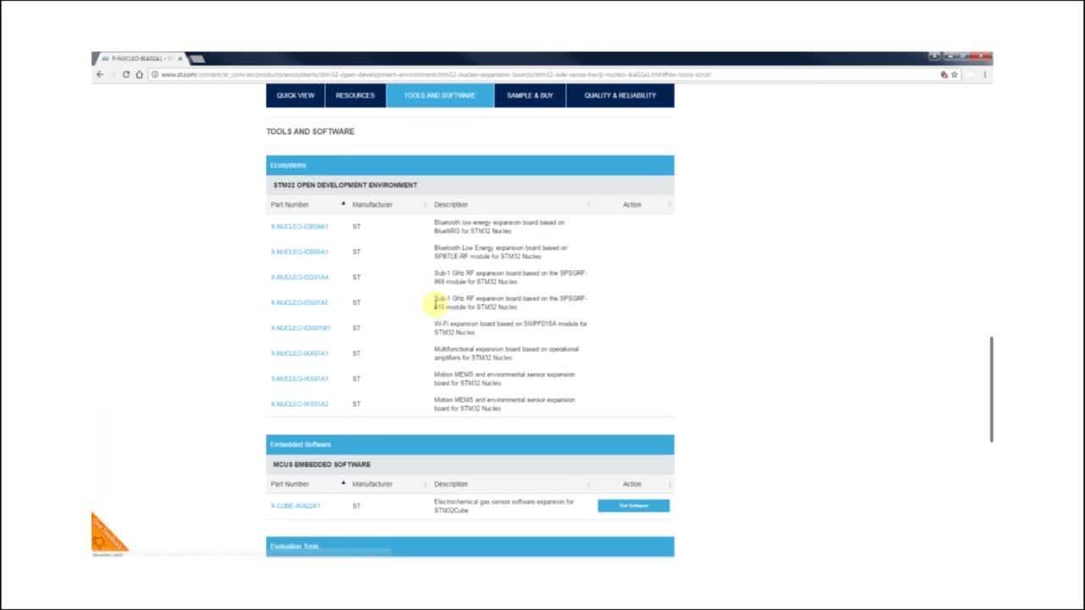Bookmark this page with the star icon
This screenshot has width=1085, height=610.
pos(954,75)
